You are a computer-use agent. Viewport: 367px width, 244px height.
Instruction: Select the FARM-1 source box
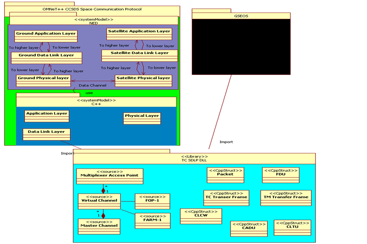pos(152,220)
